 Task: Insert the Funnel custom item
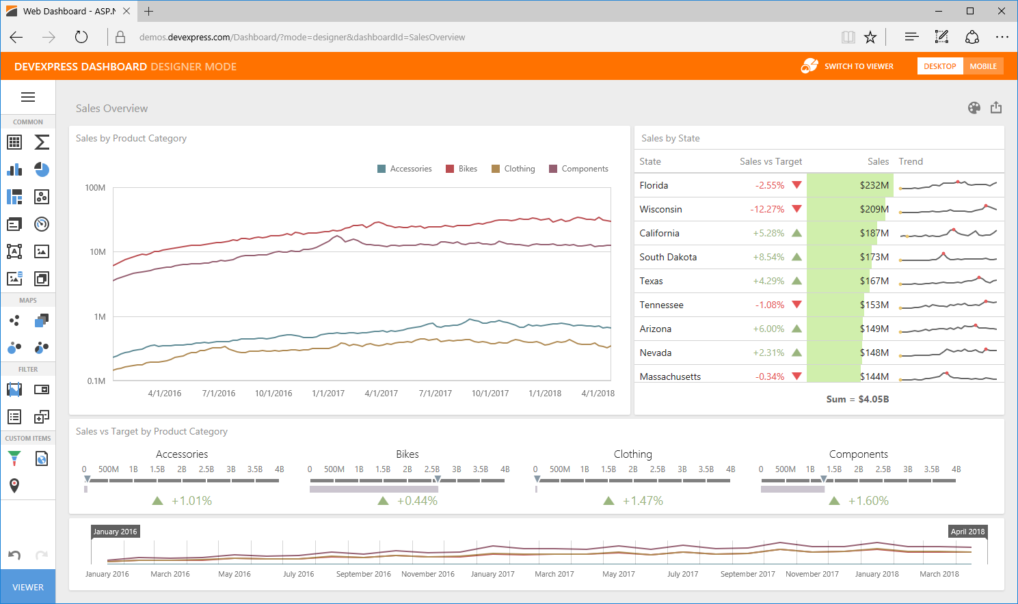(x=14, y=458)
